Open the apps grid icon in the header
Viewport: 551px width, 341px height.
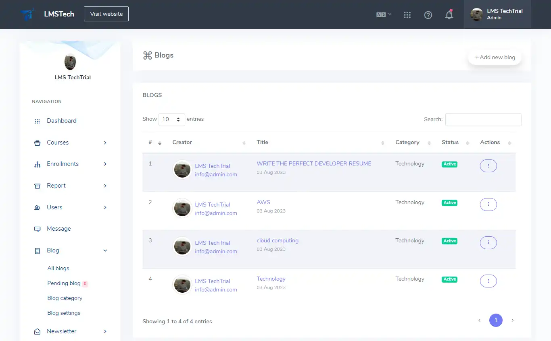[x=407, y=15]
